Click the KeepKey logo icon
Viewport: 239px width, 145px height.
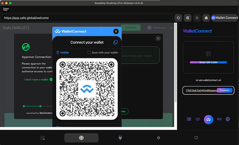pos(6,9)
